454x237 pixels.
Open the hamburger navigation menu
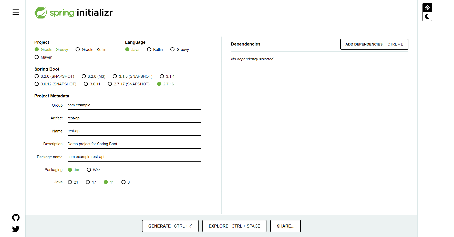[16, 12]
